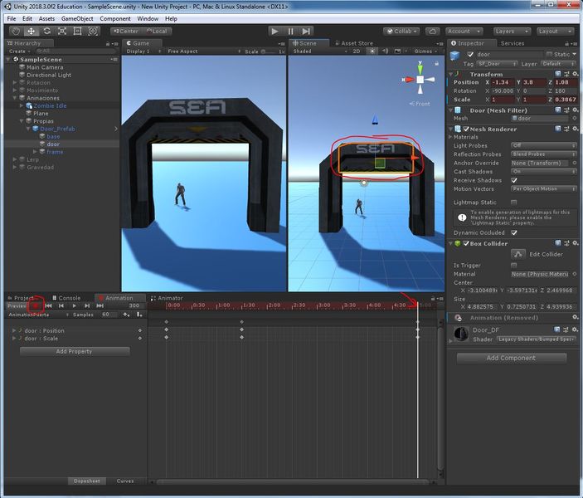The width and height of the screenshot is (583, 498).
Task: Click the Add Component button
Action: tap(511, 358)
